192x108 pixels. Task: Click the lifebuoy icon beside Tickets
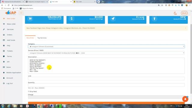pyautogui.click(x=4, y=51)
